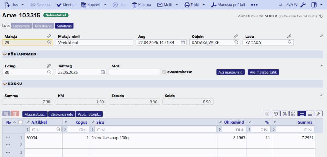
Task: Toggle the select-all rows checkbox
Action: pos(20,122)
